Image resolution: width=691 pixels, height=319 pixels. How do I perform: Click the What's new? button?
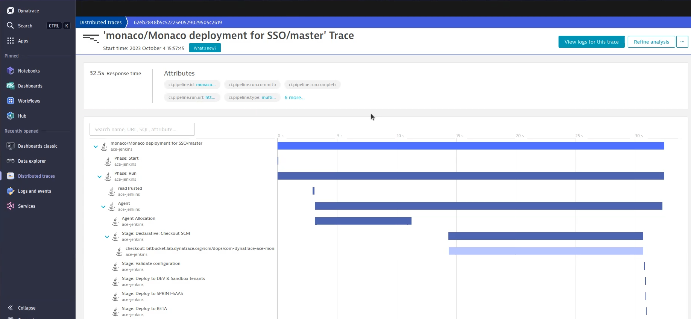[205, 48]
